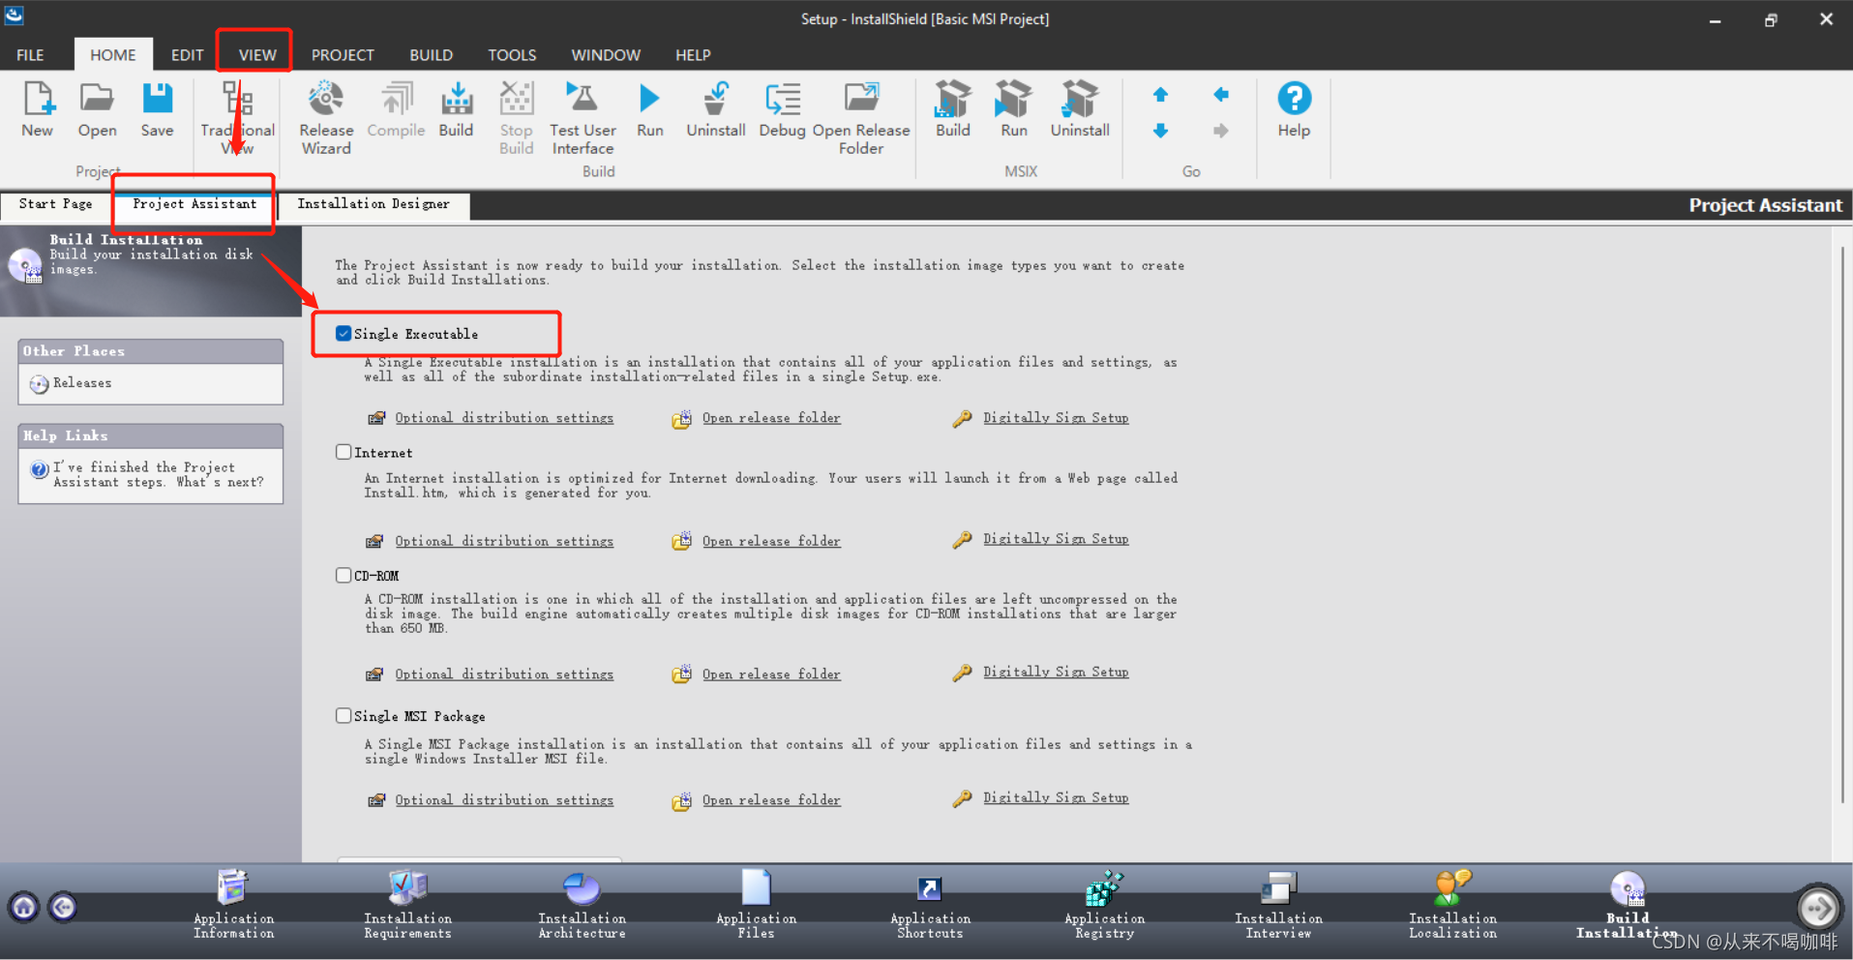This screenshot has height=960, width=1853.
Task: Open release folder for CD-ROM
Action: coord(771,675)
